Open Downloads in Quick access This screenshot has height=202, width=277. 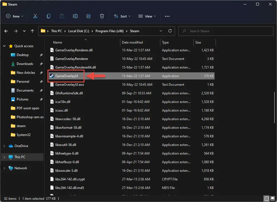(25, 64)
